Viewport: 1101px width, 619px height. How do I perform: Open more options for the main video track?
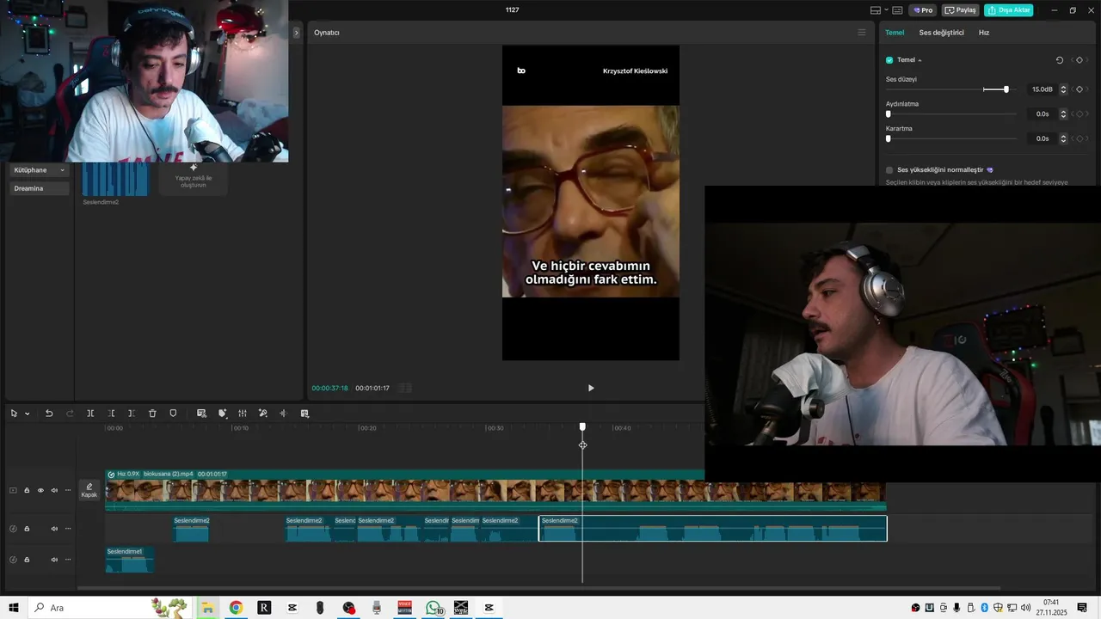pos(68,490)
